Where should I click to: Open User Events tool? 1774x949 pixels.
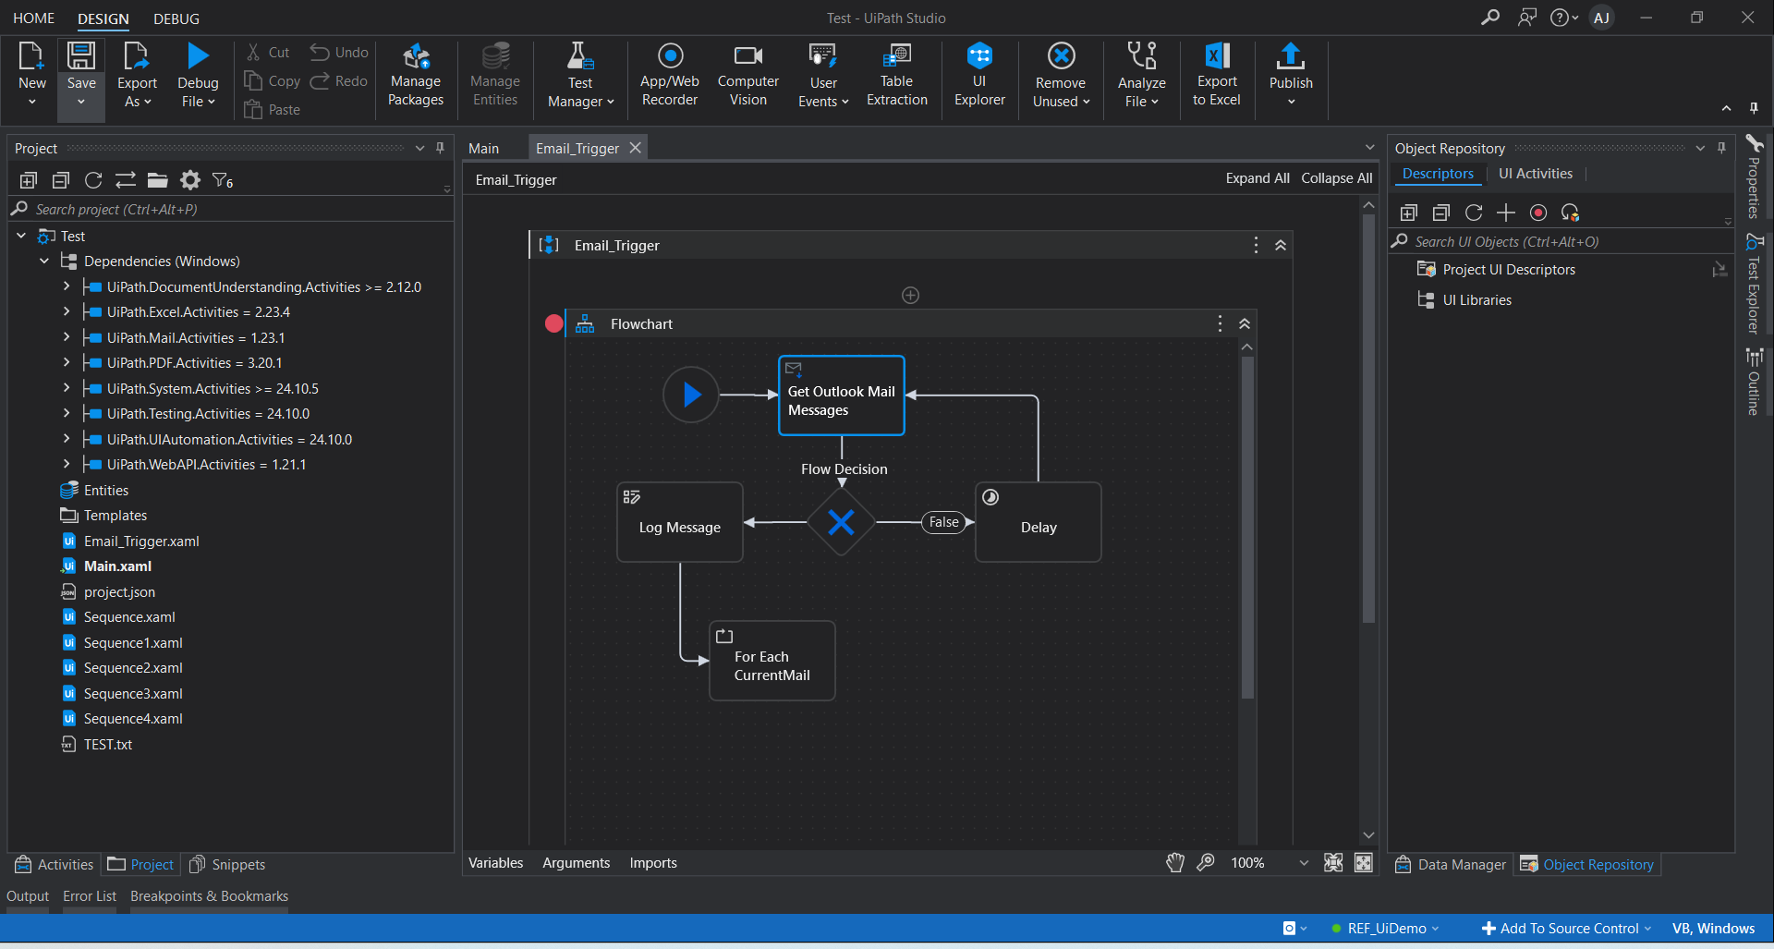[823, 76]
